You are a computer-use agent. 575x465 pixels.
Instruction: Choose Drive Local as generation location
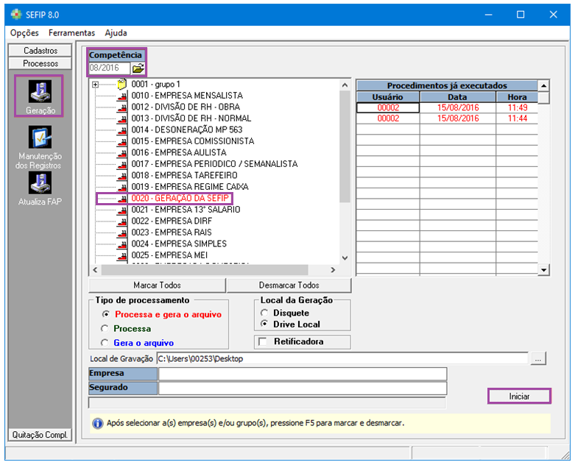264,324
